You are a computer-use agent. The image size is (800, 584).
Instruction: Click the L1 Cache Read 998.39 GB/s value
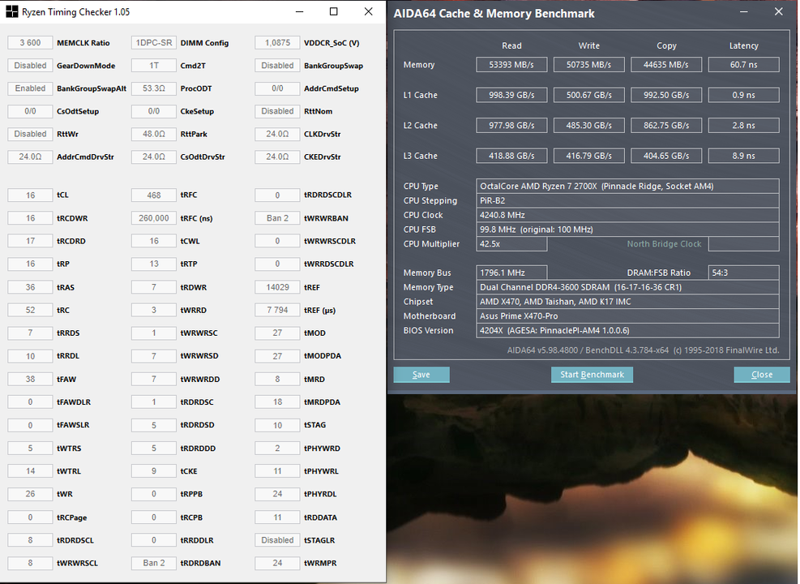point(511,95)
